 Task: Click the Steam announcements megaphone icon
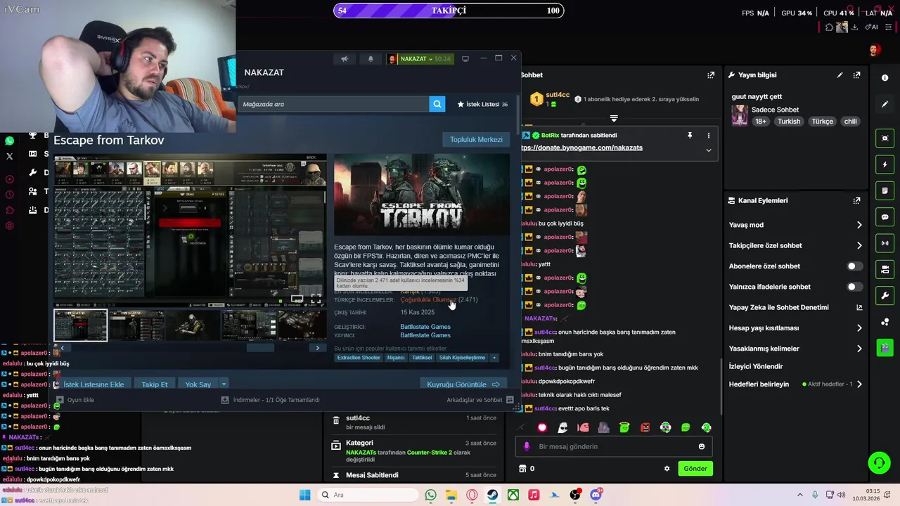coord(345,59)
